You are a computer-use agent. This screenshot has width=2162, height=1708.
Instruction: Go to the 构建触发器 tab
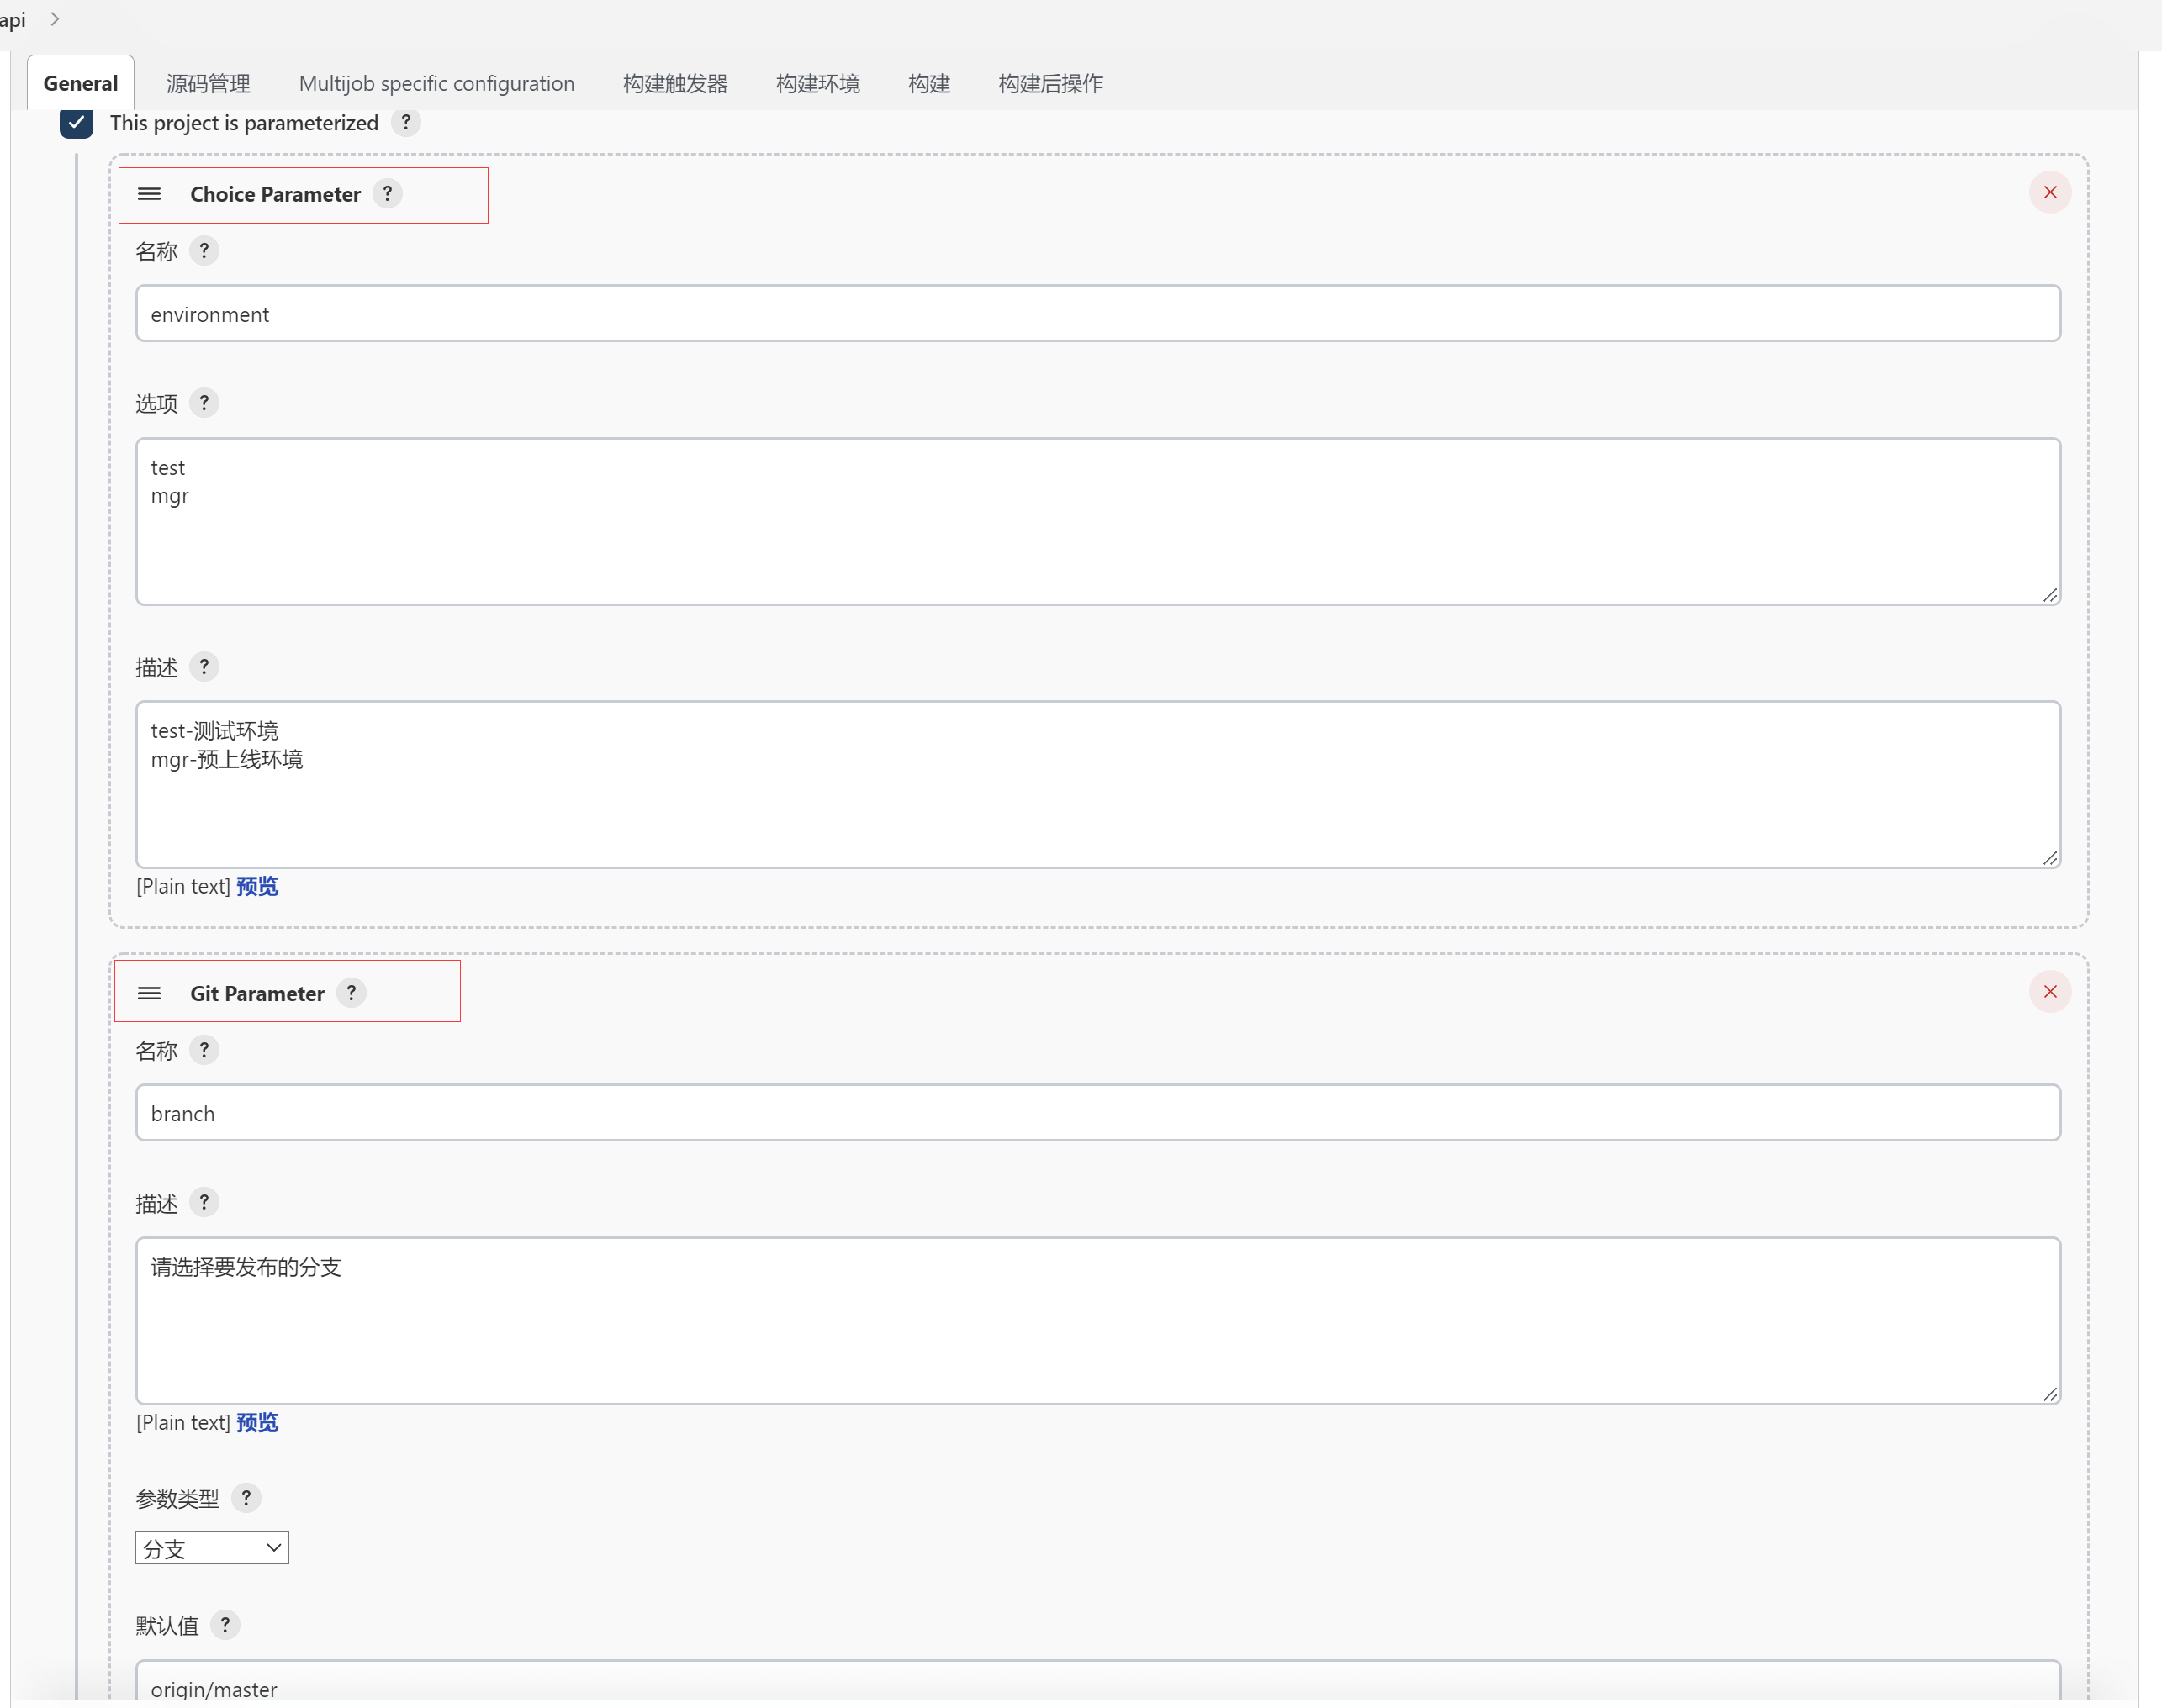coord(674,83)
